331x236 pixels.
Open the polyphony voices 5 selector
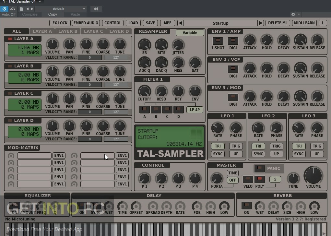(x=275, y=179)
